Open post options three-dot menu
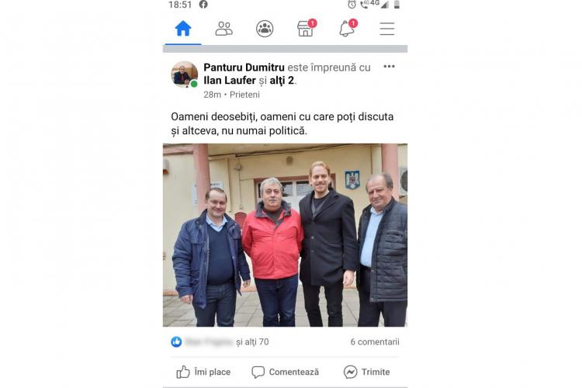The height and width of the screenshot is (388, 582). coord(389,67)
